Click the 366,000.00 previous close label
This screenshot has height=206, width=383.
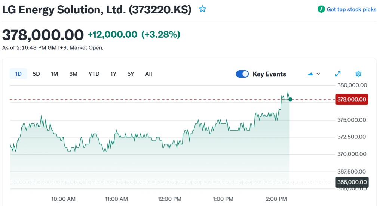pyautogui.click(x=352, y=182)
